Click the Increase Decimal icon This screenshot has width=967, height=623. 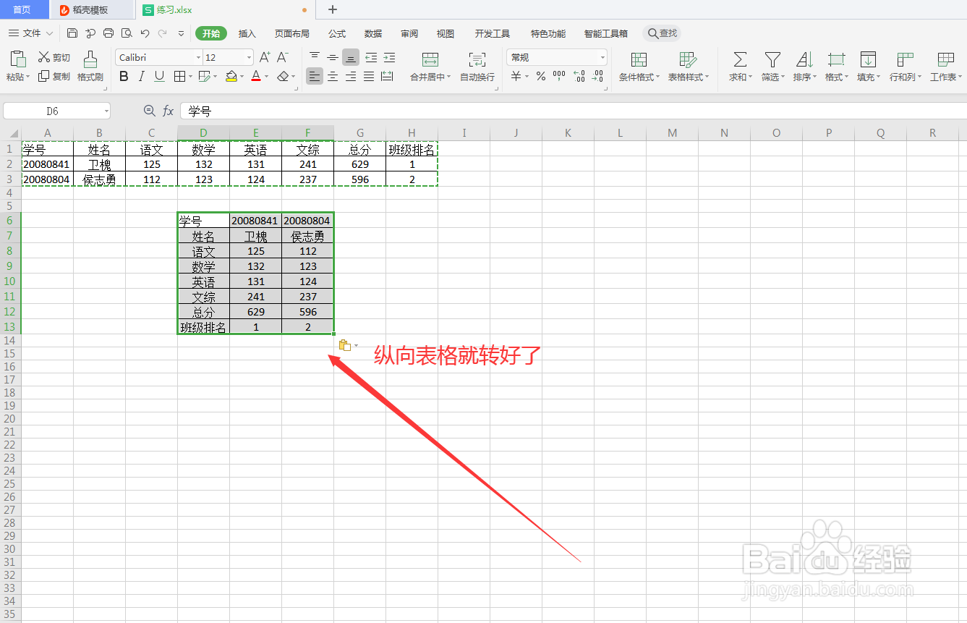click(579, 76)
